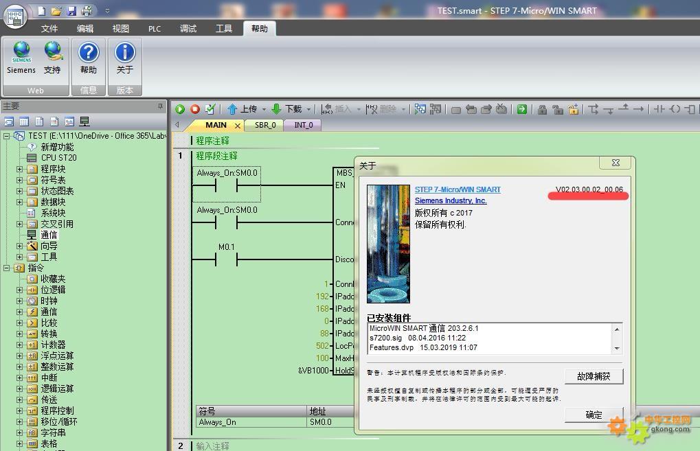Image resolution: width=700 pixels, height=451 pixels.
Task: Create a new project from quick access
Action: pyautogui.click(x=41, y=11)
